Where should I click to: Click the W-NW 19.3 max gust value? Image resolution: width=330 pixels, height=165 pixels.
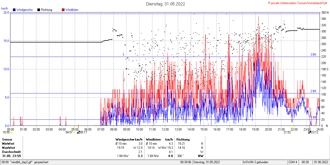pyautogui.click(x=165, y=148)
